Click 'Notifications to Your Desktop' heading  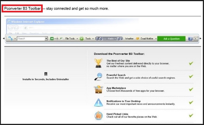[124, 101]
